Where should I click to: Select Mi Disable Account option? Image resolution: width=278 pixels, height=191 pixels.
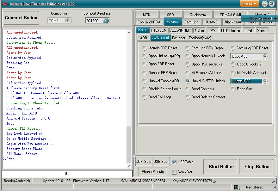point(248,73)
